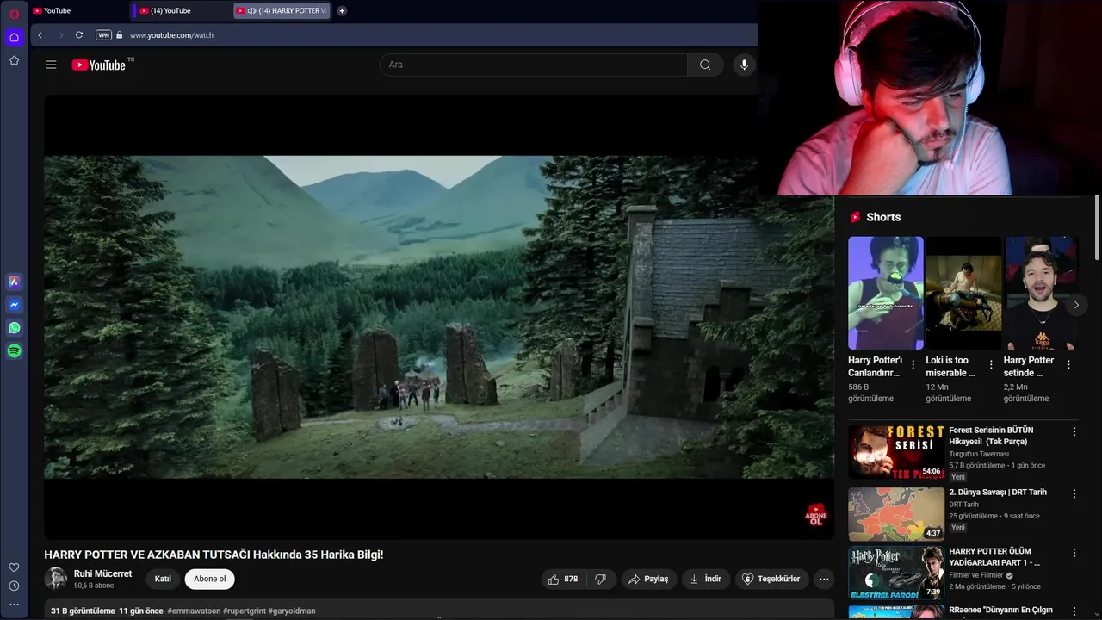Open YouTube hamburger guide menu
The image size is (1102, 620).
pyautogui.click(x=51, y=65)
